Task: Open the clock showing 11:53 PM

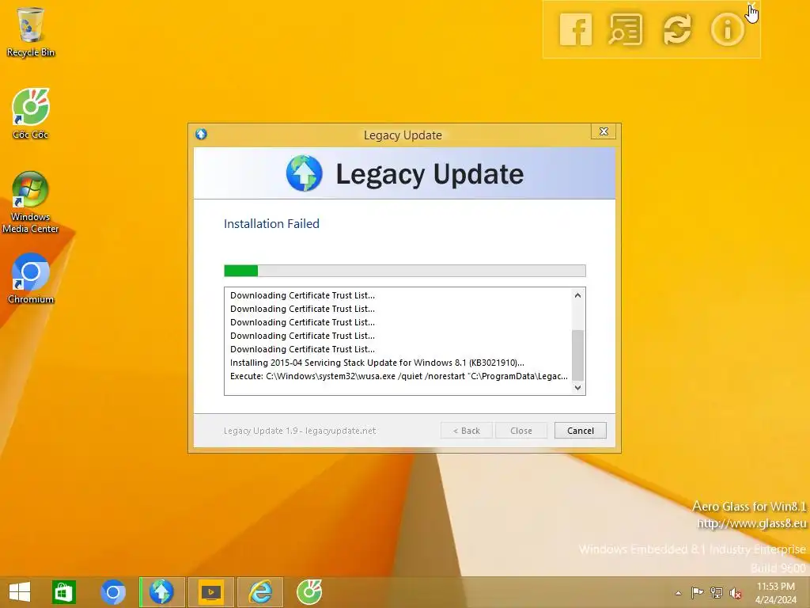Action: point(775,593)
